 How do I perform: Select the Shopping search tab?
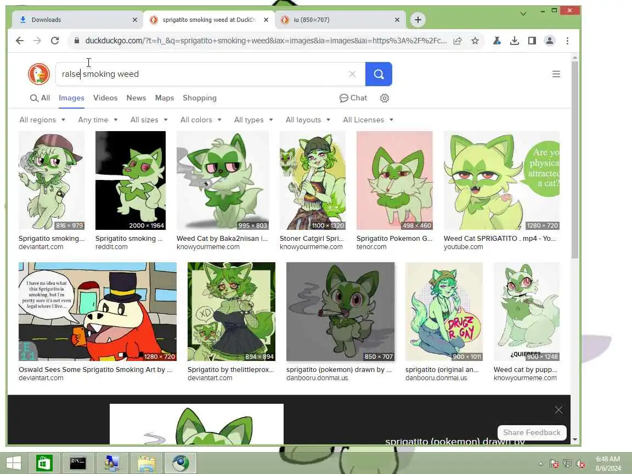pos(200,98)
